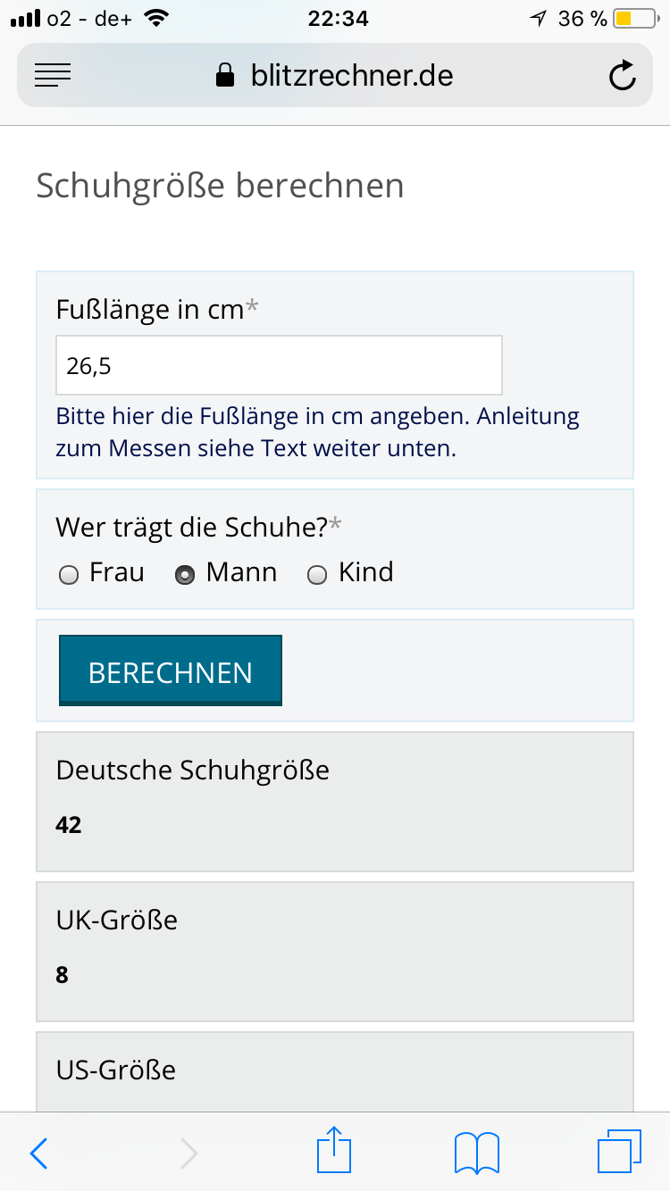Viewport: 670px width, 1191px height.
Task: Tap the Safari reader view icon
Action: pyautogui.click(x=53, y=76)
